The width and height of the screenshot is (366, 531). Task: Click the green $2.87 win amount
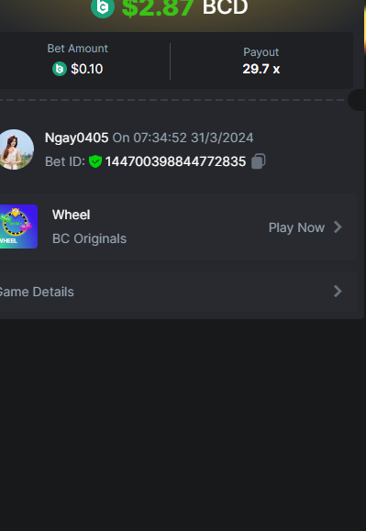click(158, 7)
